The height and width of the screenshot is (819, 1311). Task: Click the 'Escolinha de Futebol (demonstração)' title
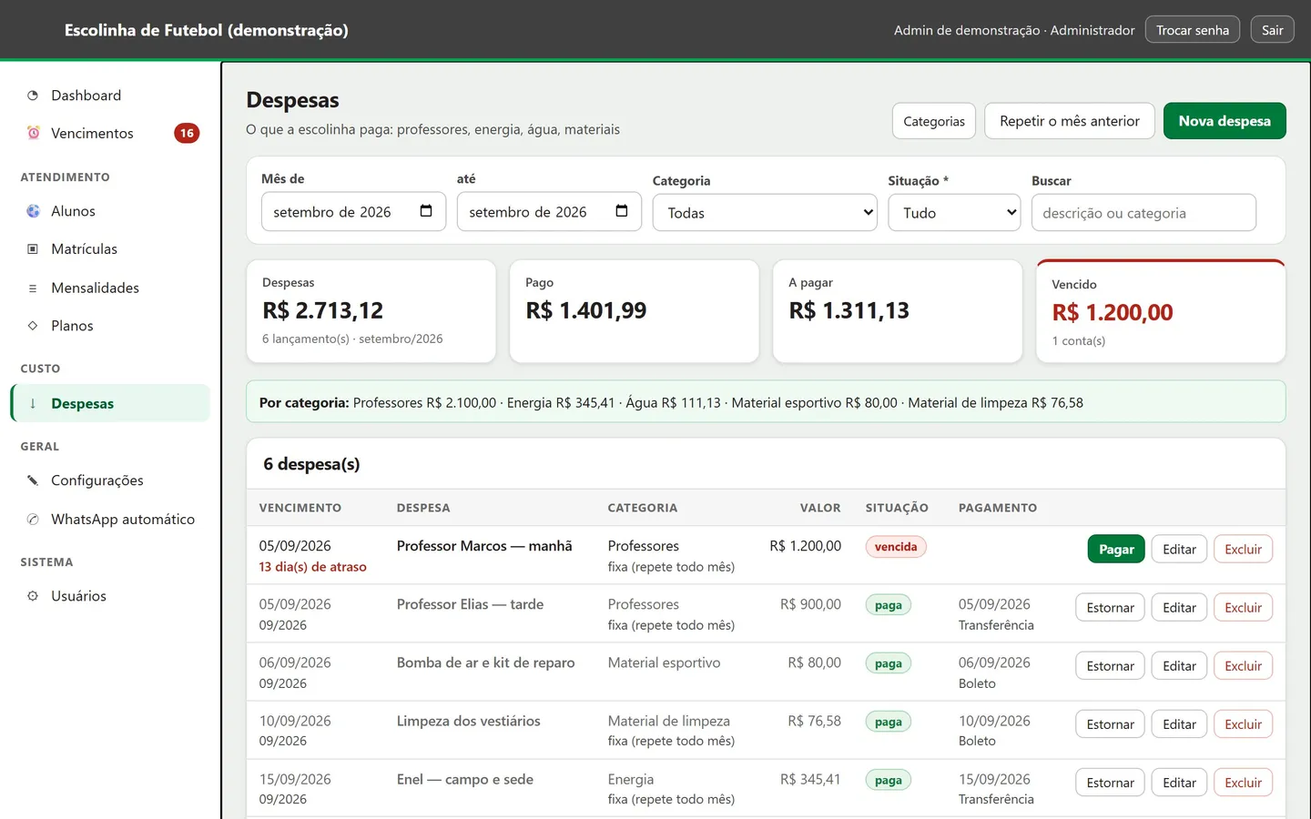click(x=207, y=30)
